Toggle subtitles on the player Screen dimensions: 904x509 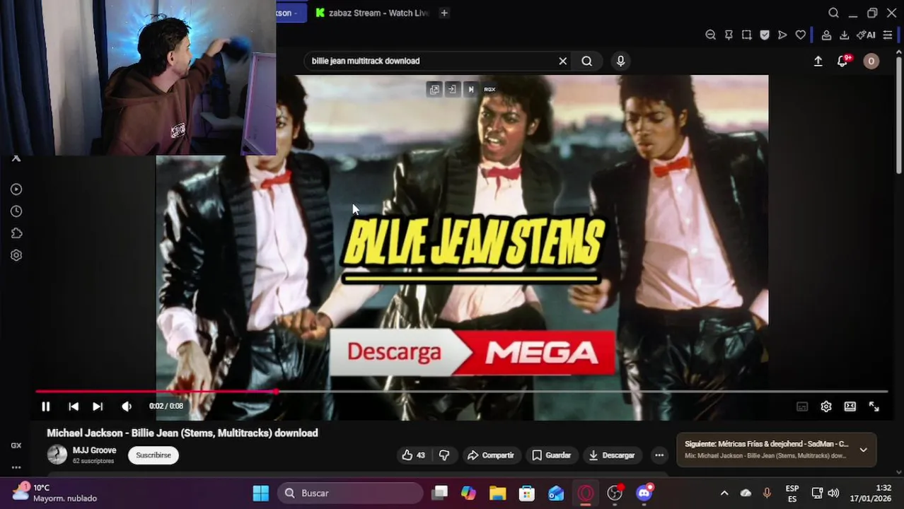tap(802, 406)
